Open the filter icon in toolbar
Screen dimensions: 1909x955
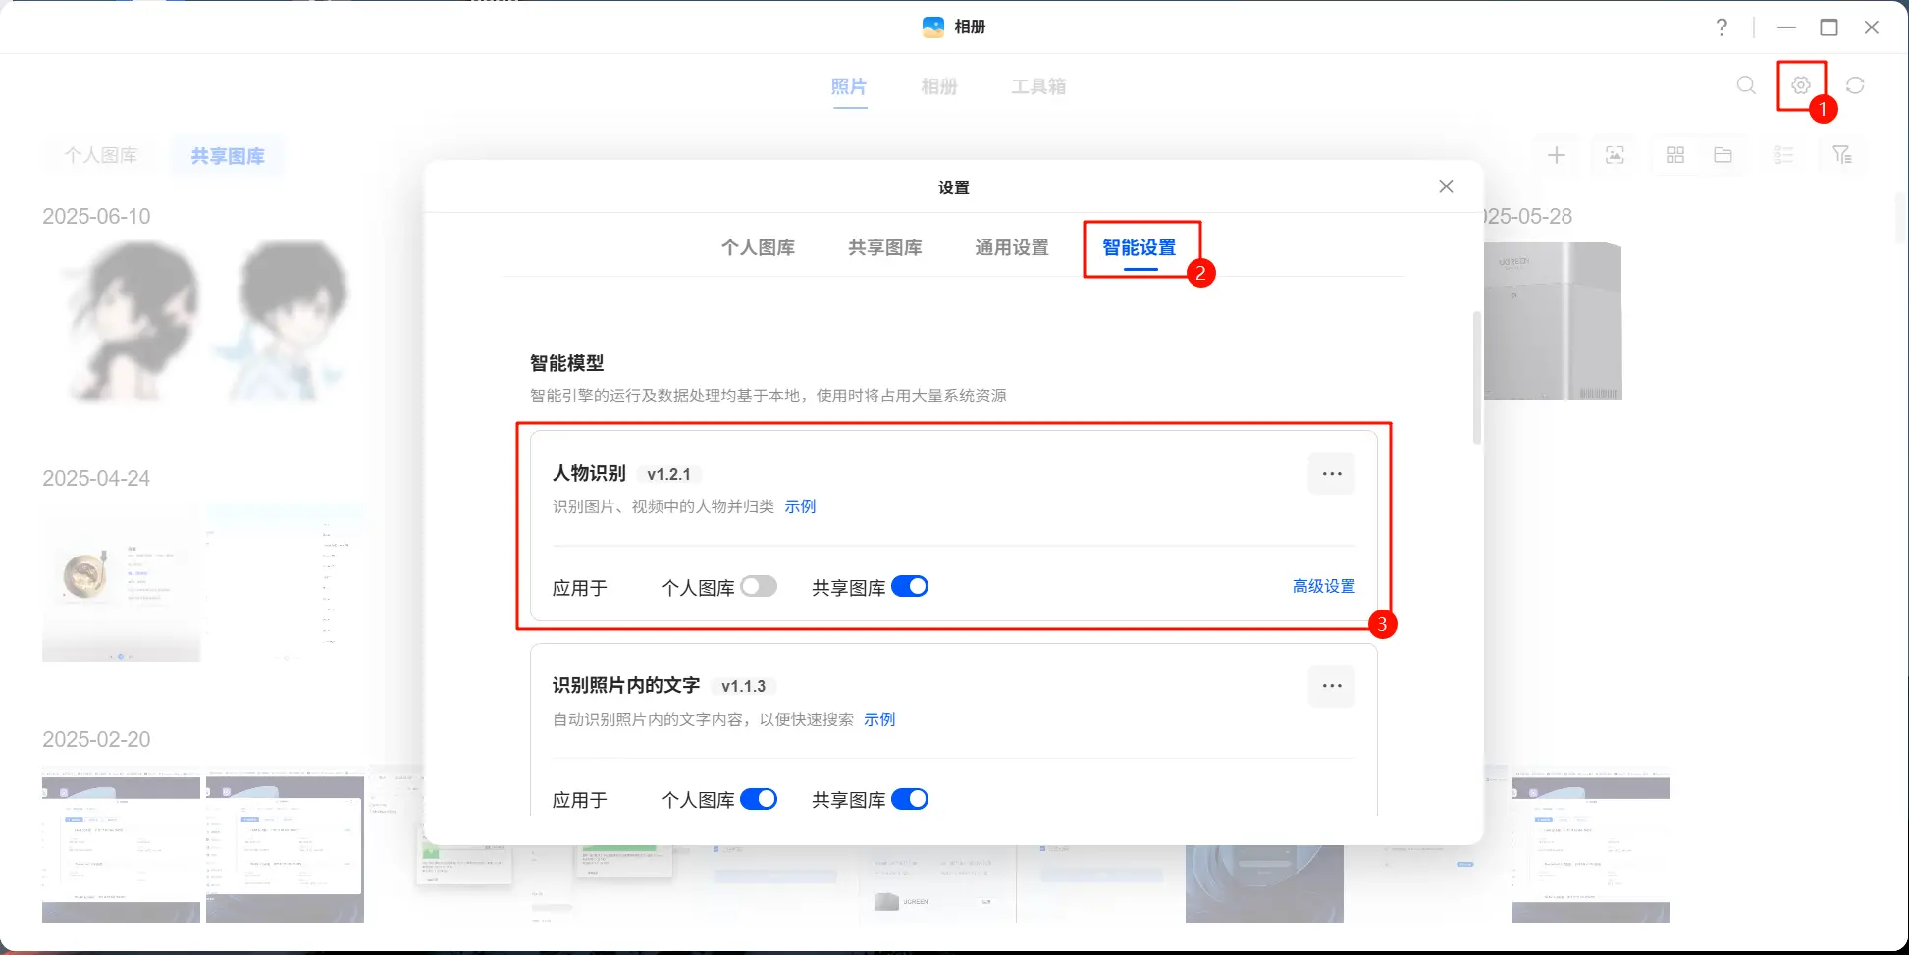coord(1841,155)
